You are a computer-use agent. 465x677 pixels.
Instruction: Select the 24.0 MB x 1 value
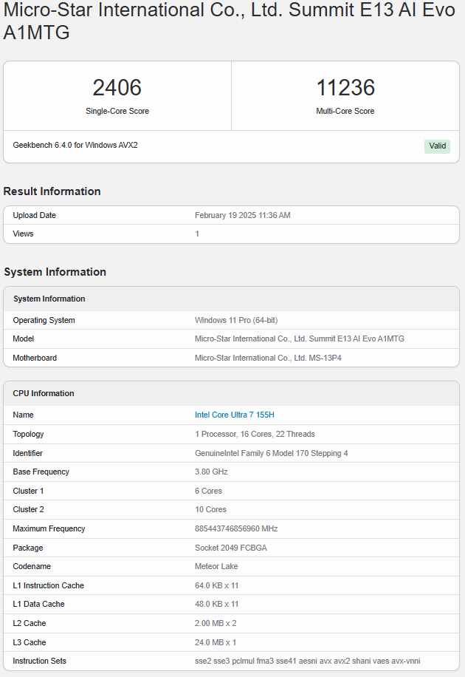click(216, 642)
